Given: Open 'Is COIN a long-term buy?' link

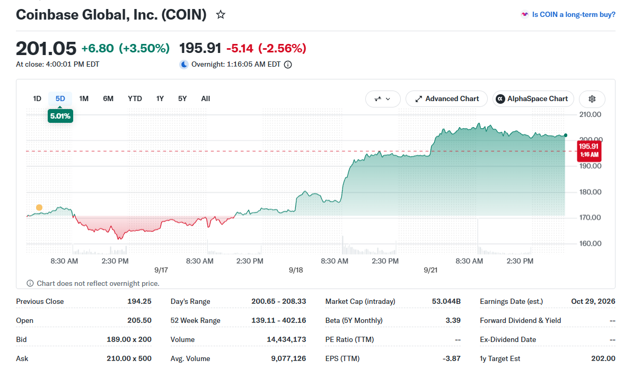Looking at the screenshot, I should tap(574, 14).
